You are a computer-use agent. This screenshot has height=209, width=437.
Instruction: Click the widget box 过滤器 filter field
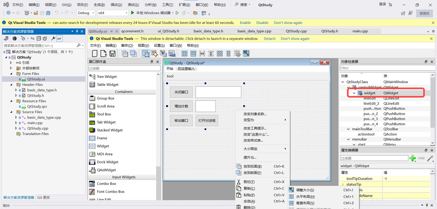124,68
